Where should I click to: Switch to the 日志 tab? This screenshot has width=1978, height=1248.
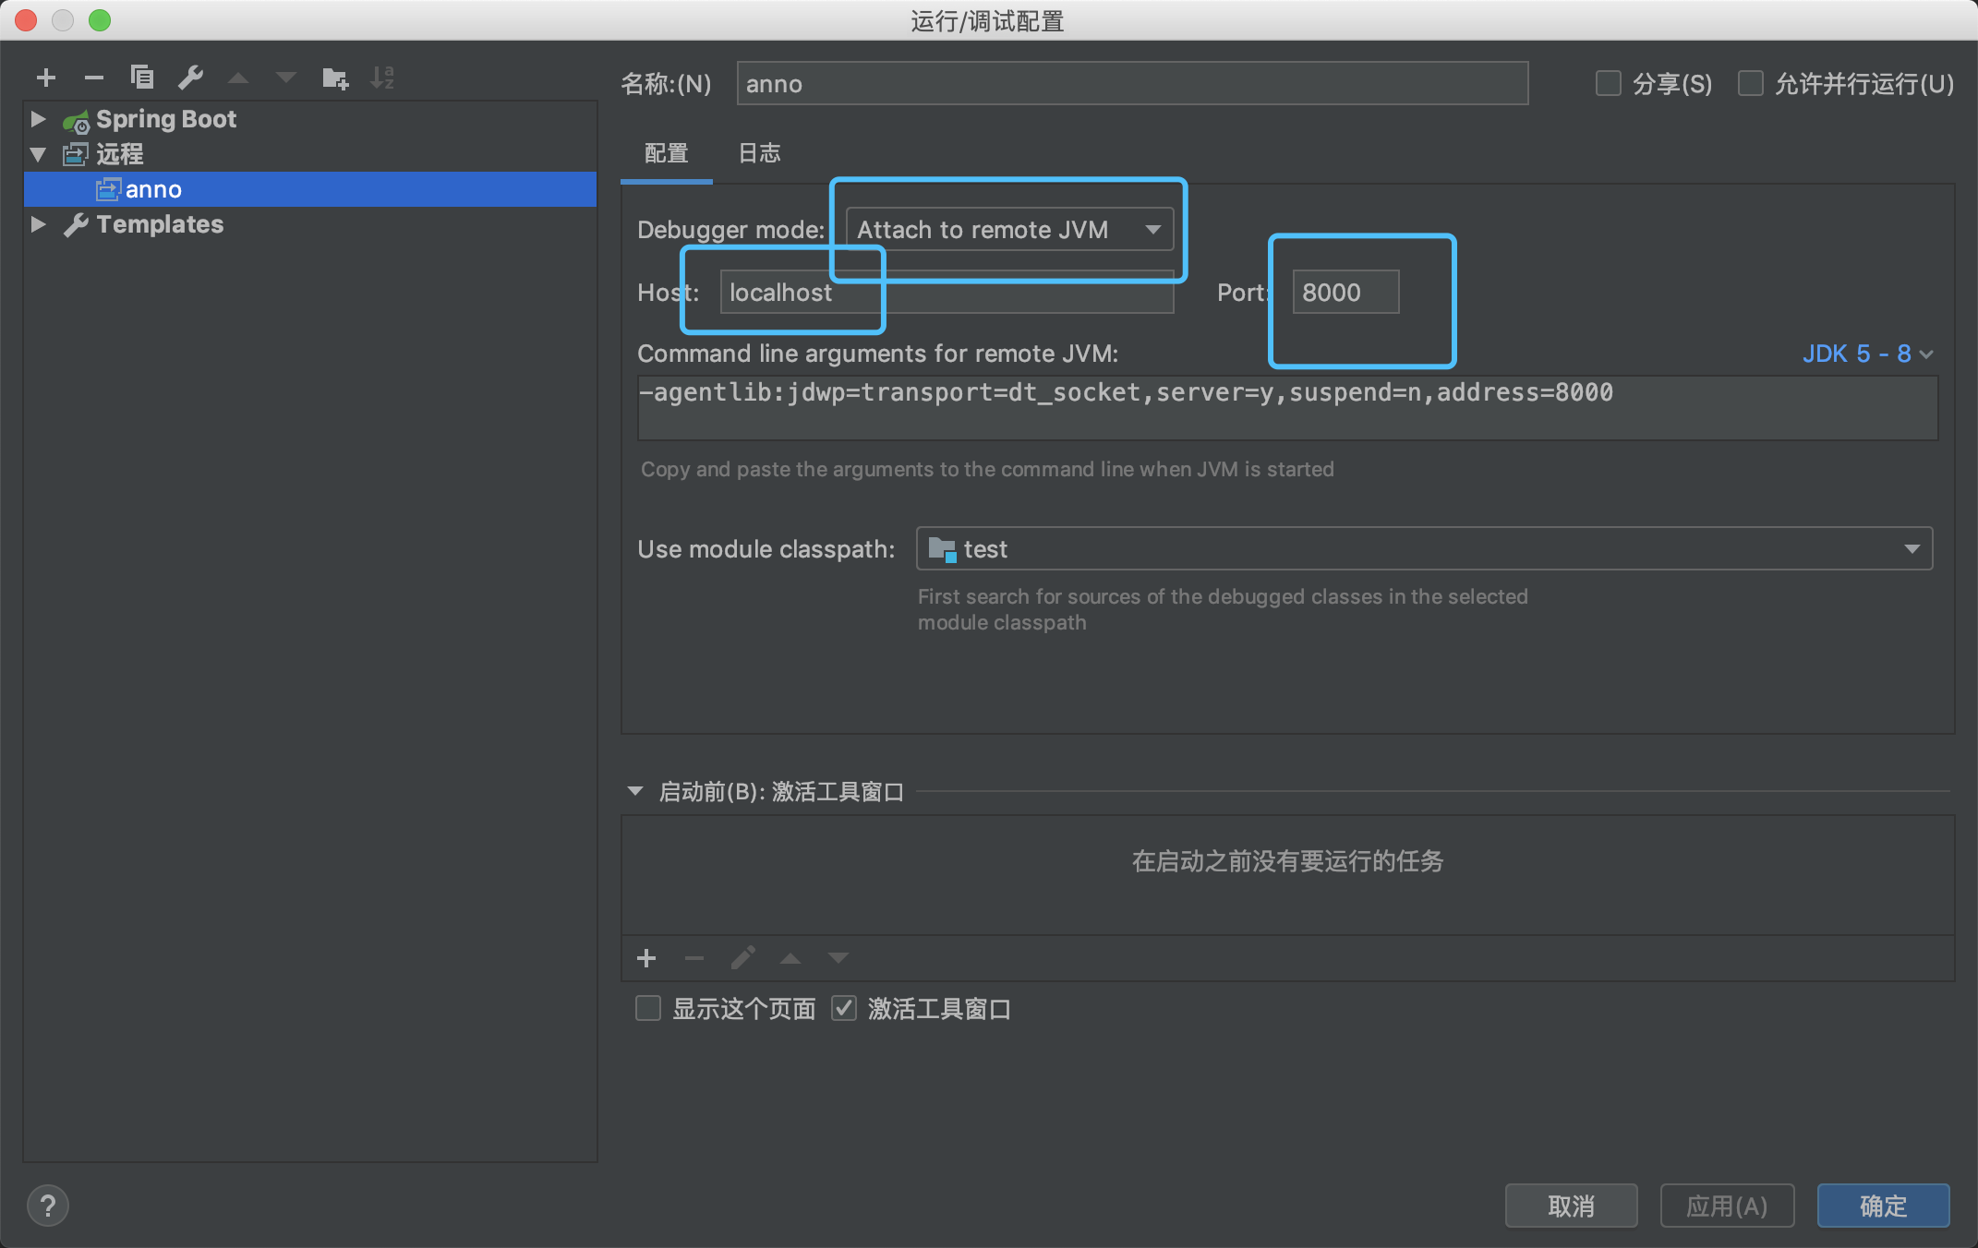[x=759, y=153]
